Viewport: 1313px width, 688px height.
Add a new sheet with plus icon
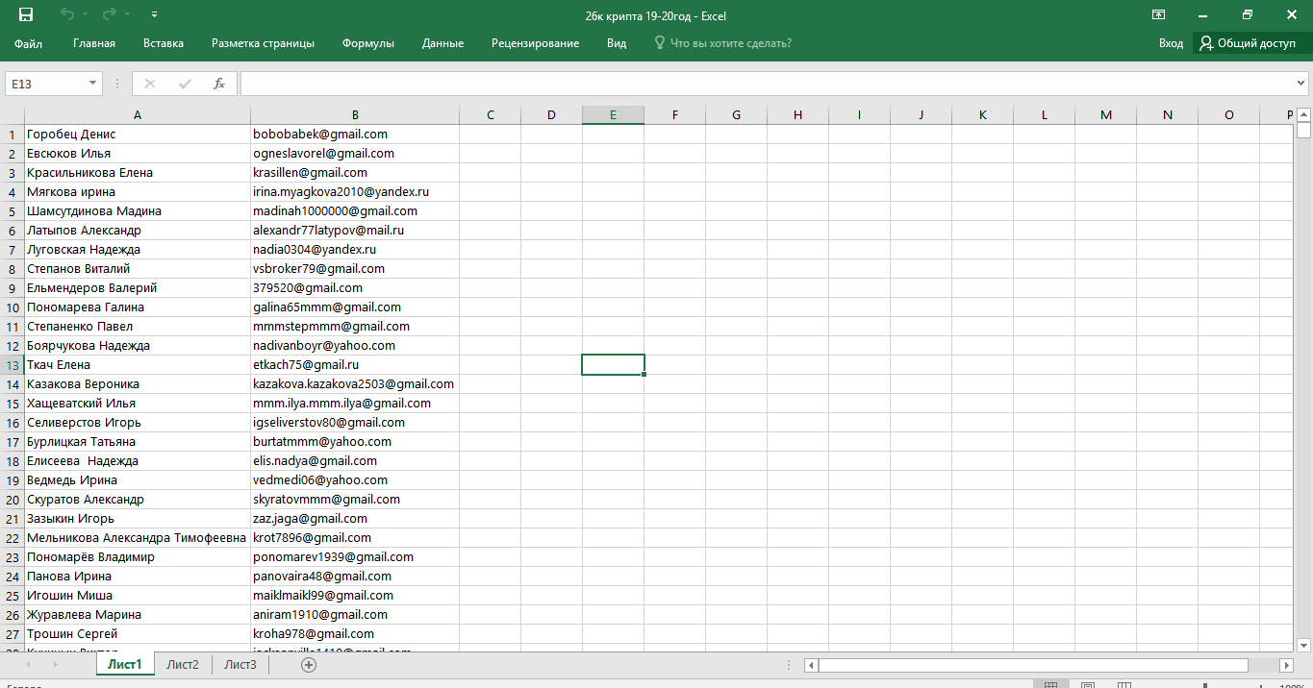pyautogui.click(x=309, y=665)
